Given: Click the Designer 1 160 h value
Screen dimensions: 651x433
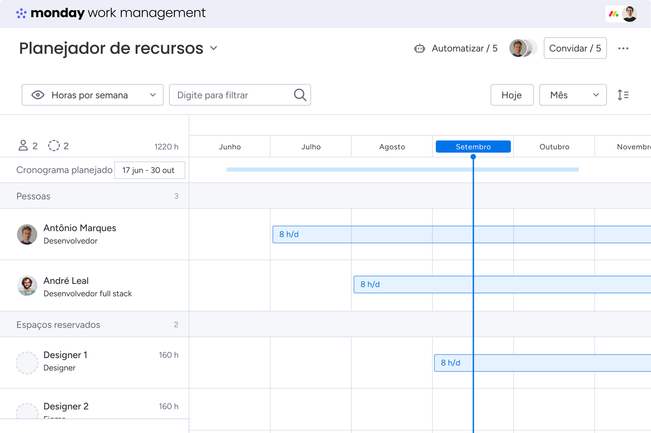Looking at the screenshot, I should tap(169, 355).
